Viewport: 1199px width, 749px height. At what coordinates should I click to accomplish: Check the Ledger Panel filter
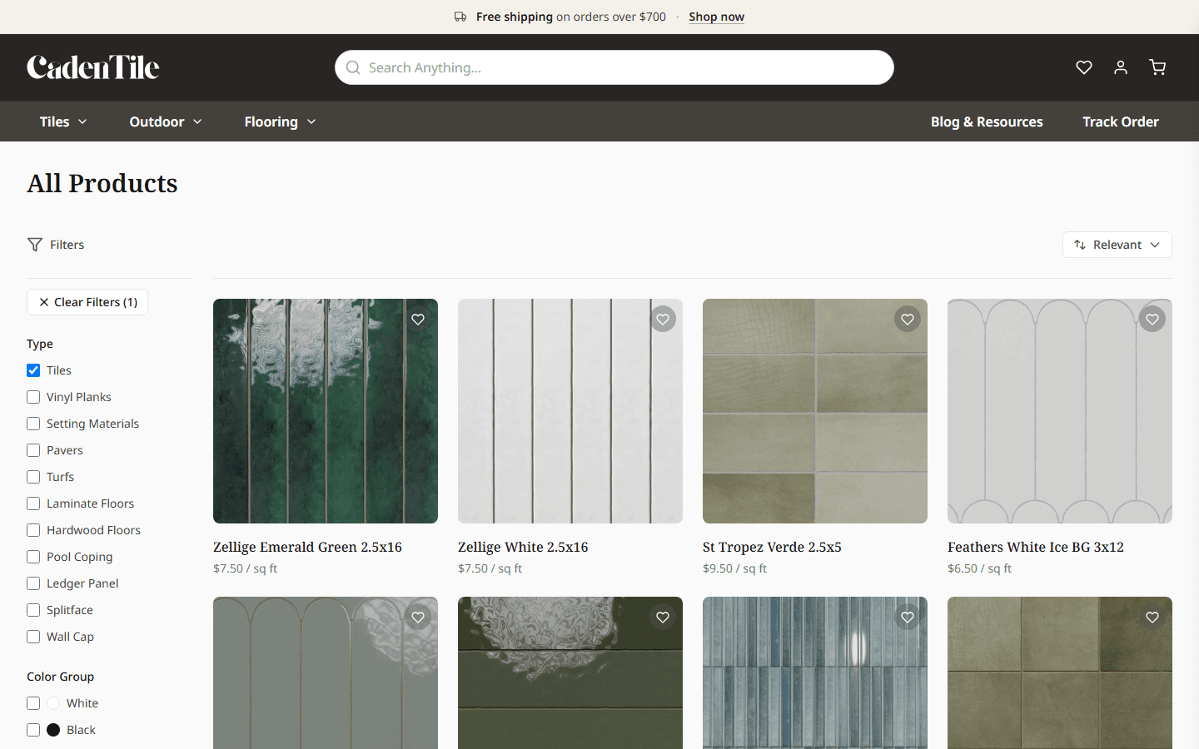tap(33, 583)
